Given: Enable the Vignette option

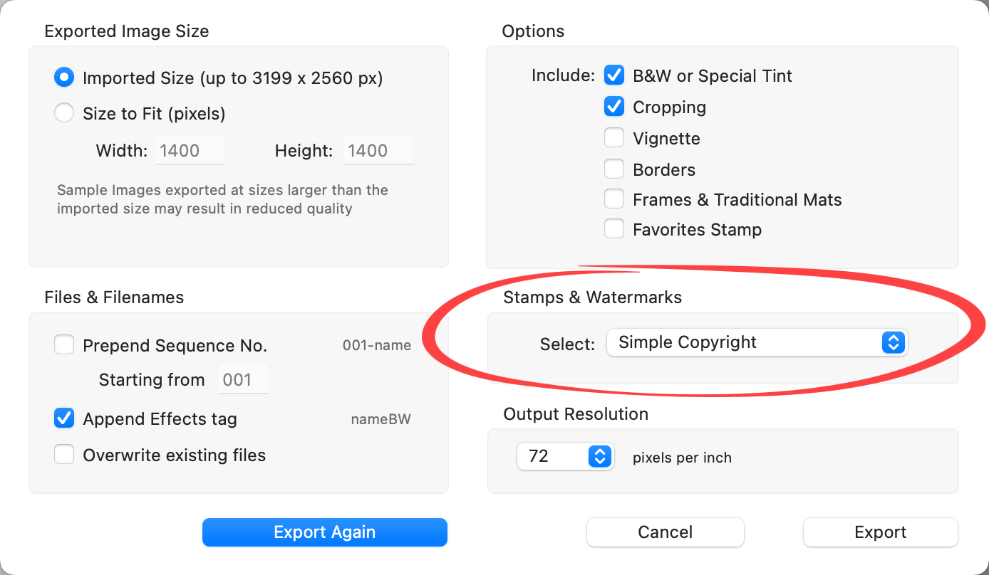Looking at the screenshot, I should tap(614, 138).
